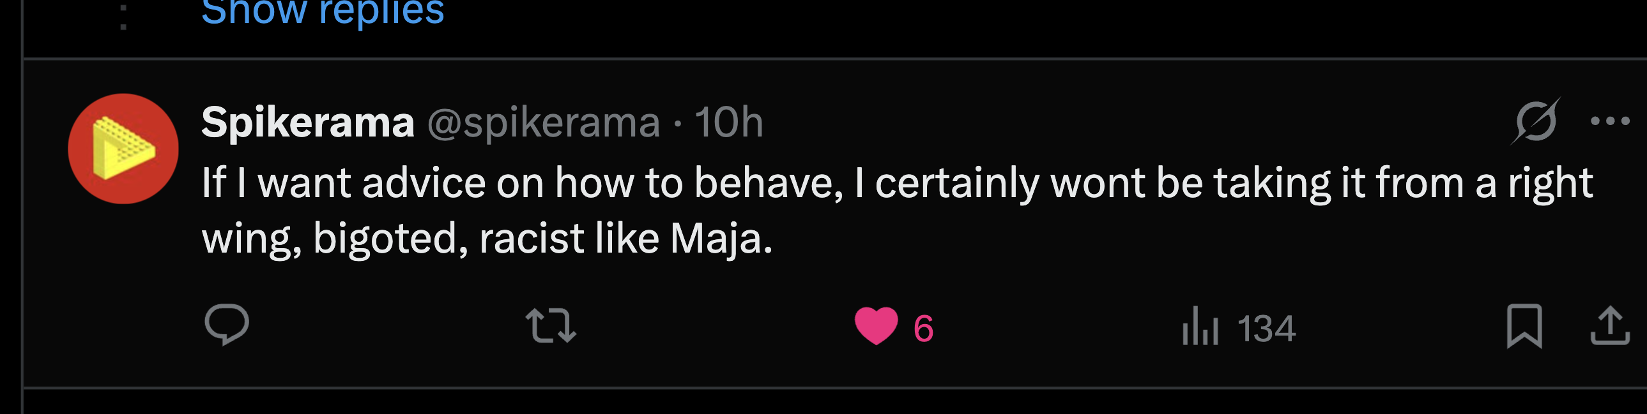Image resolution: width=1647 pixels, height=414 pixels.
Task: Open the Grok explain slashed-circle icon
Action: [1536, 121]
